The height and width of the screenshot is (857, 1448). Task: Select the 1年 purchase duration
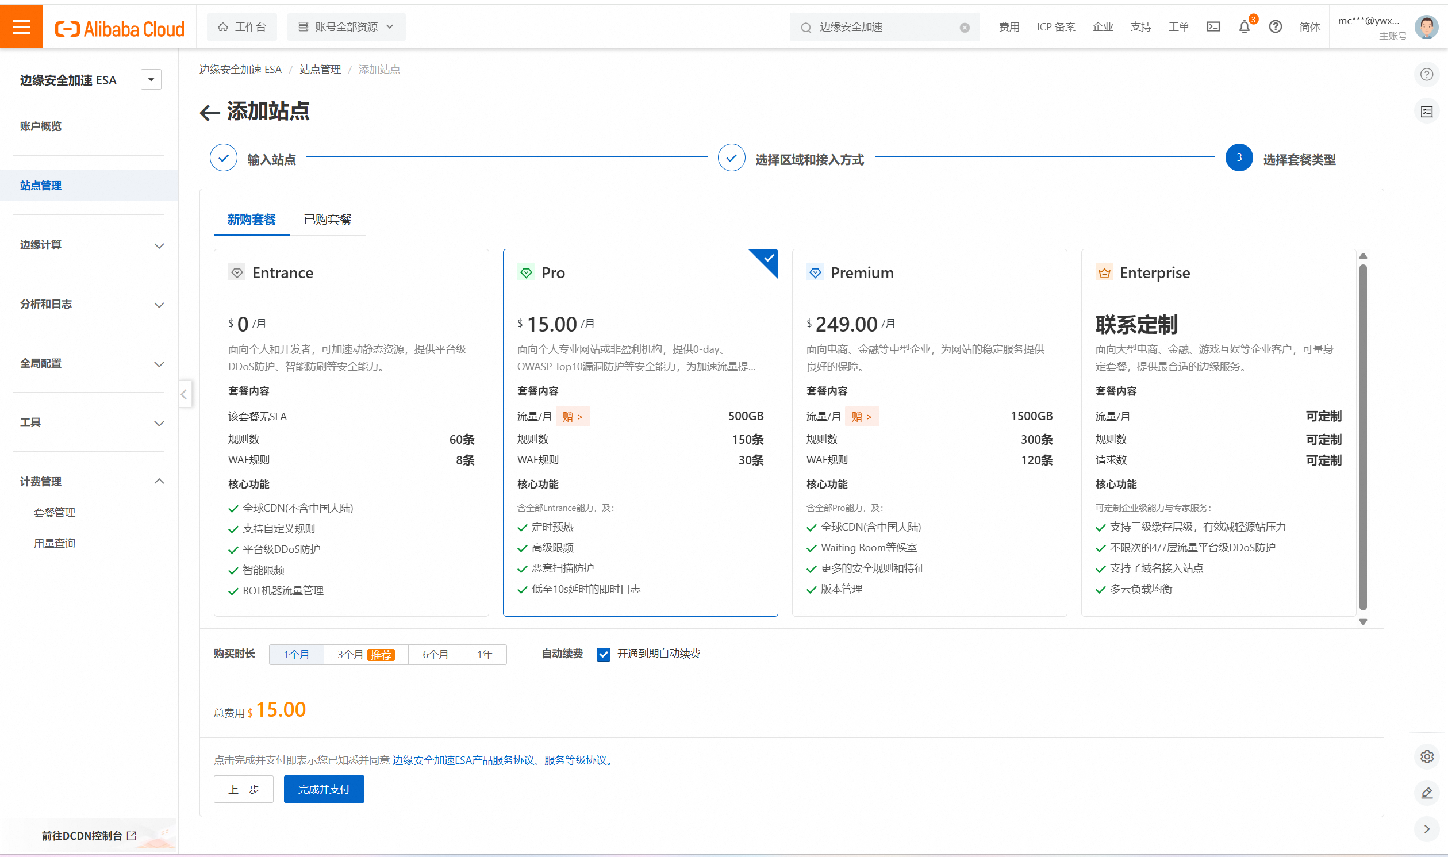(485, 654)
